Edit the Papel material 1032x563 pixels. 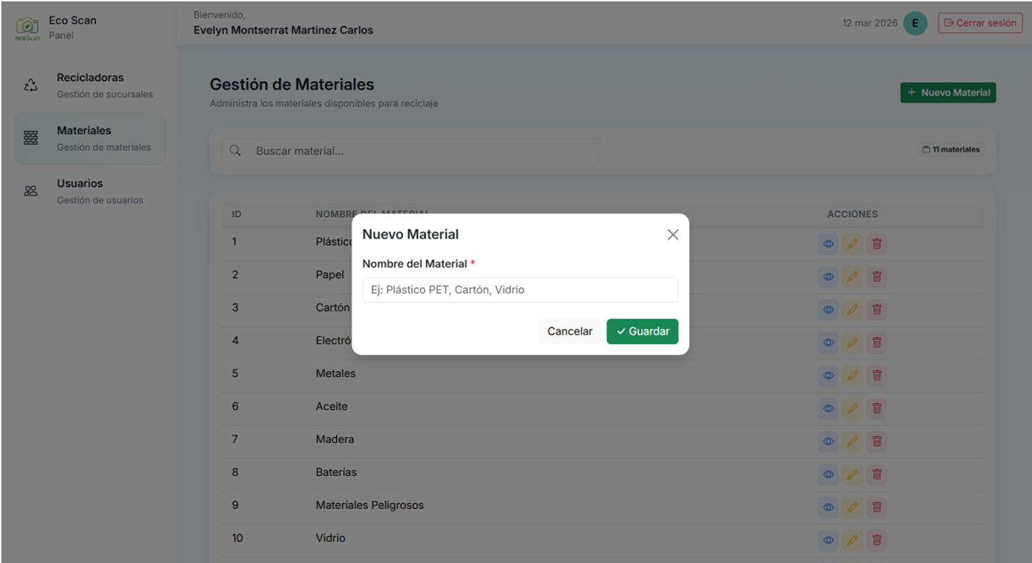[852, 276]
